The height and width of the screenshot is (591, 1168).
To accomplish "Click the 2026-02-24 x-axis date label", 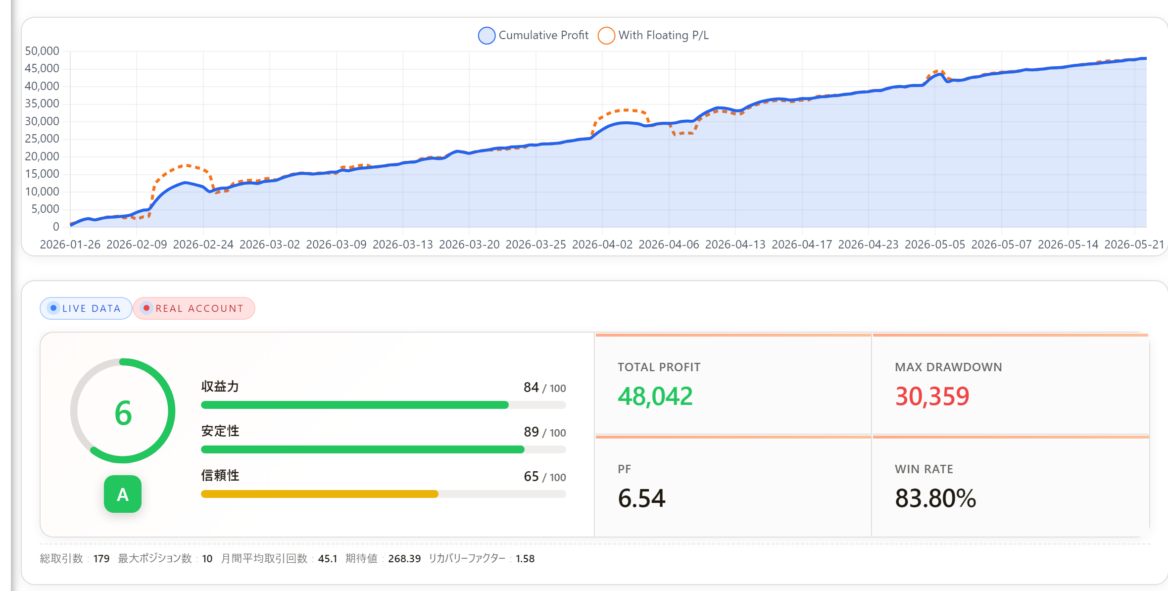I will pyautogui.click(x=203, y=245).
